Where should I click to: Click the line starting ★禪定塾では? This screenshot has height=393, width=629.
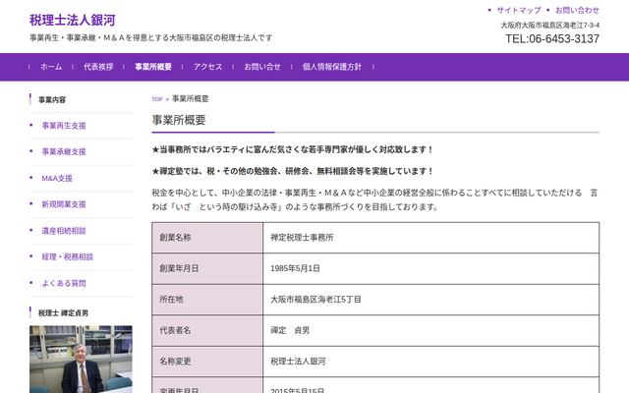[293, 171]
